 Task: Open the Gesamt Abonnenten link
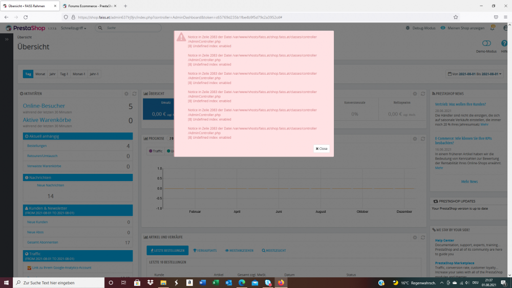click(42, 242)
